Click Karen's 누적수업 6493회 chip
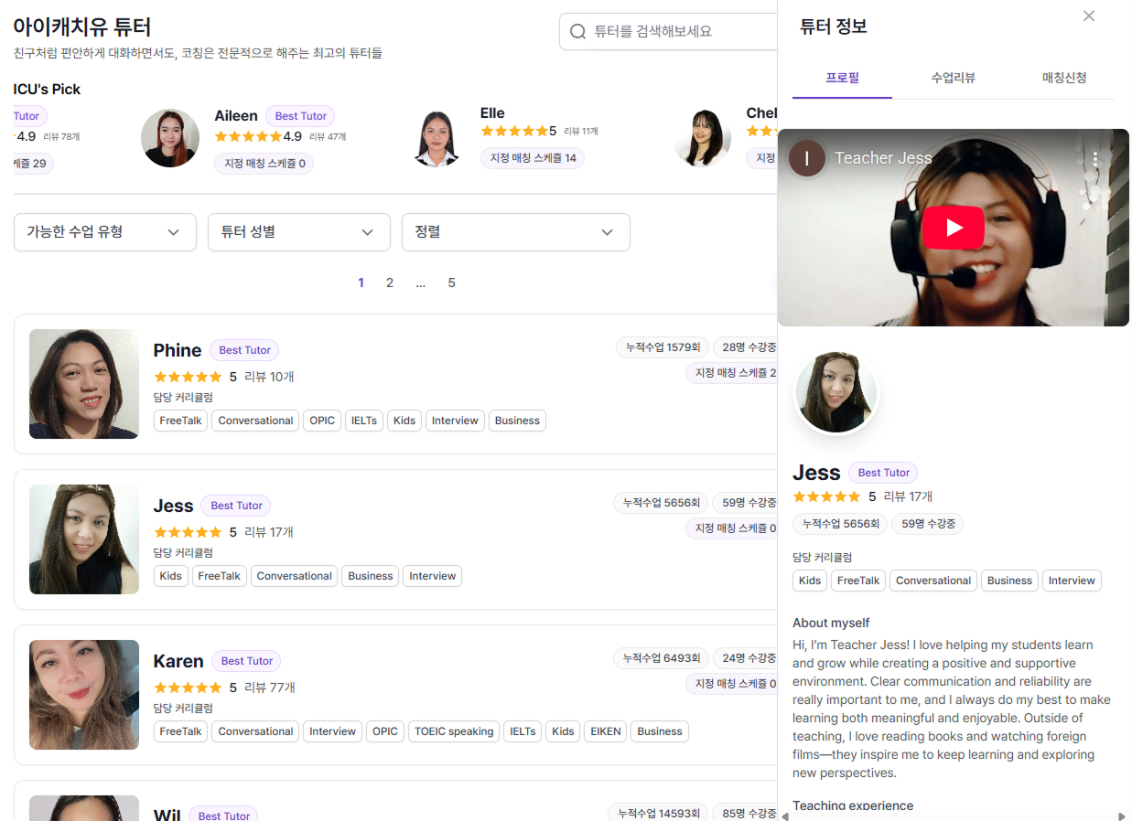Screen dimensions: 1132x821 pos(661,658)
